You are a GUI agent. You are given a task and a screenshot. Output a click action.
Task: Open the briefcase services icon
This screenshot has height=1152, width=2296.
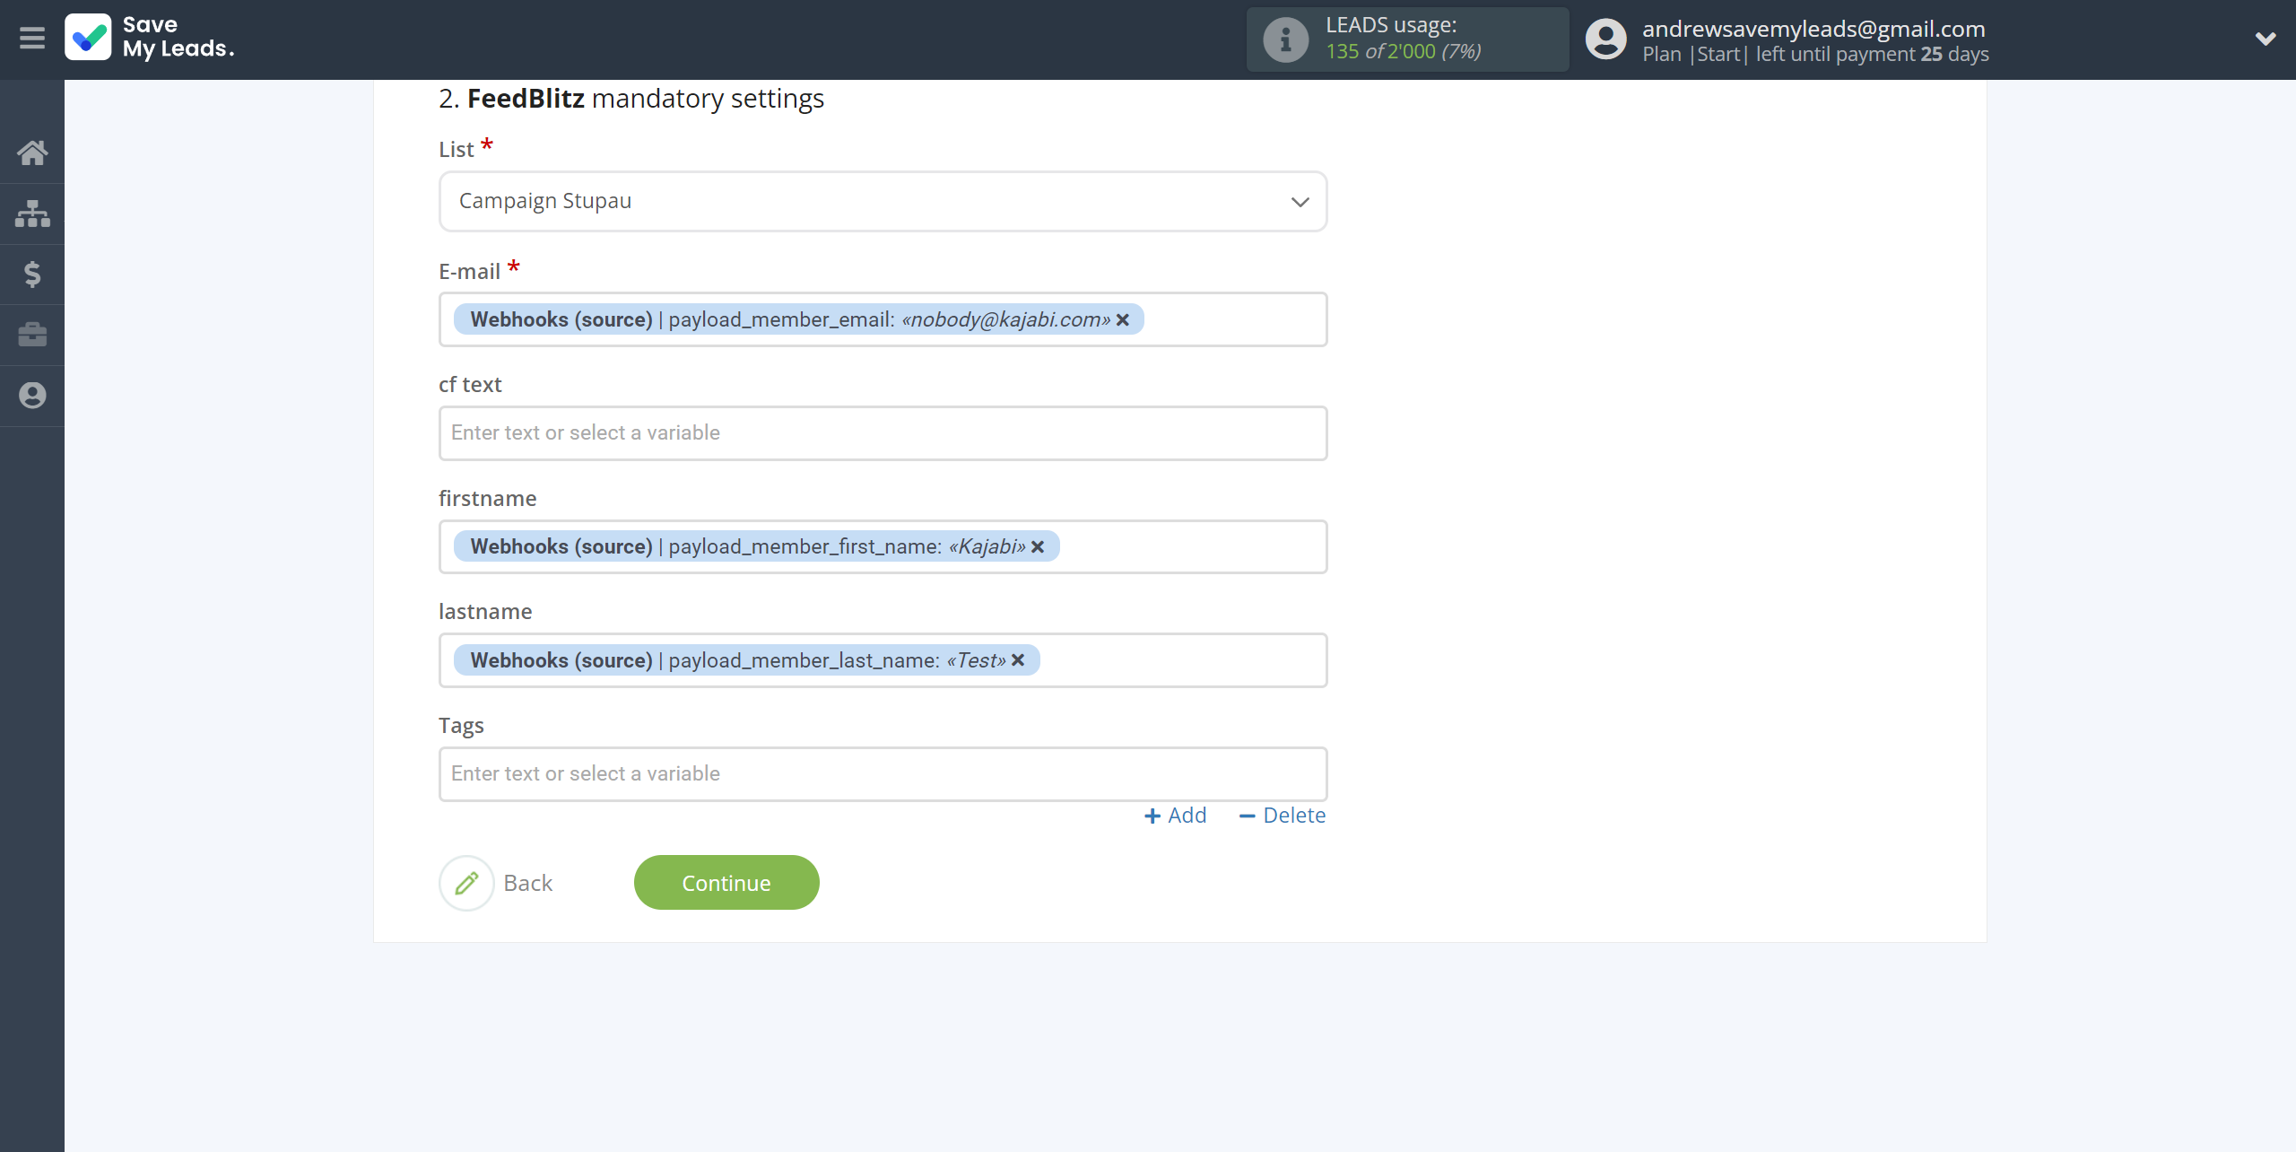click(32, 335)
